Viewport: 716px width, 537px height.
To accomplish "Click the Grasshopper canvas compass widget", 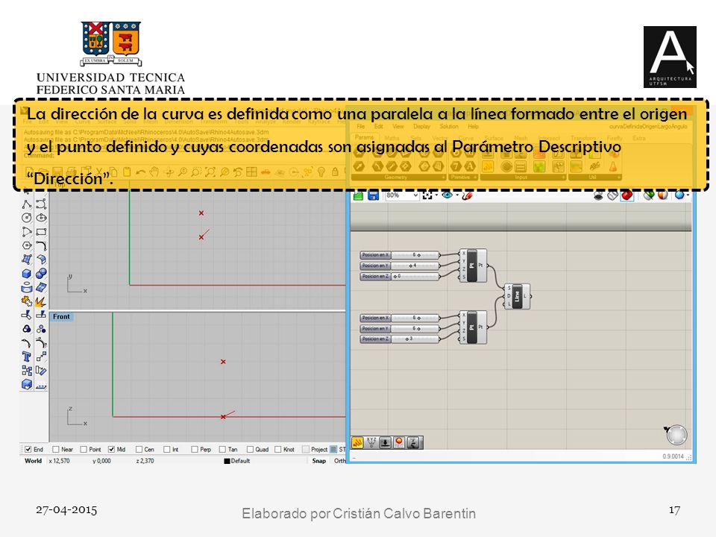I will 676,434.
